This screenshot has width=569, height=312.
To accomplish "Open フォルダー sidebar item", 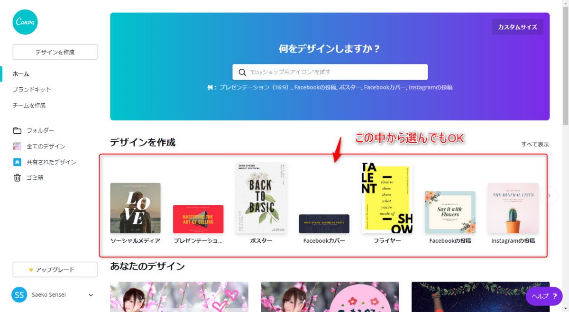I will 40,130.
